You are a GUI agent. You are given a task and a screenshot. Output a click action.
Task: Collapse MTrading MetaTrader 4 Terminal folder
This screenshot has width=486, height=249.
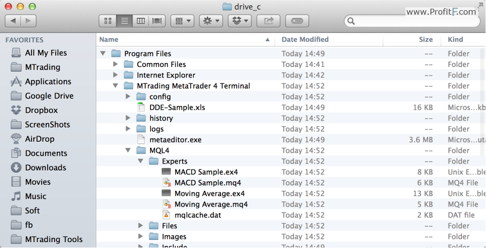coord(115,86)
